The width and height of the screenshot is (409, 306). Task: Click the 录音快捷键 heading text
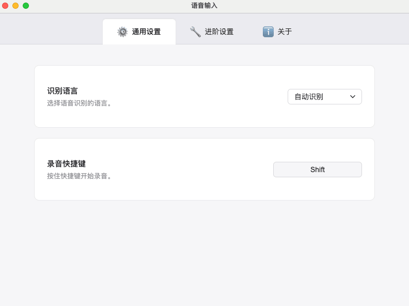(67, 164)
